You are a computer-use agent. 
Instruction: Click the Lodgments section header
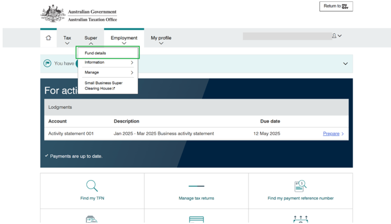click(x=196, y=107)
